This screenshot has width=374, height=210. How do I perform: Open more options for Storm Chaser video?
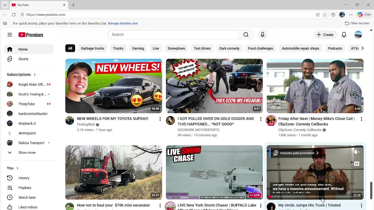261,206
